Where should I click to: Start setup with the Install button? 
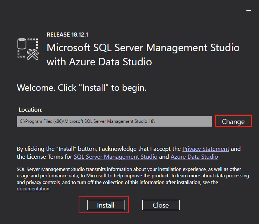point(105,205)
